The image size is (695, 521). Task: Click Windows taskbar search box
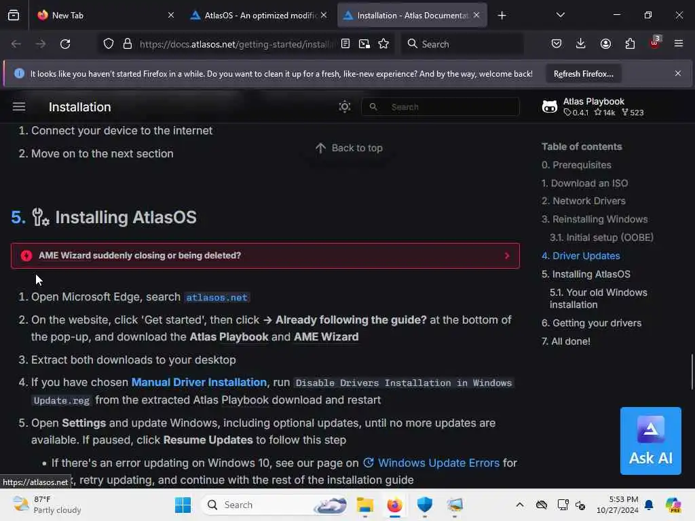274,505
